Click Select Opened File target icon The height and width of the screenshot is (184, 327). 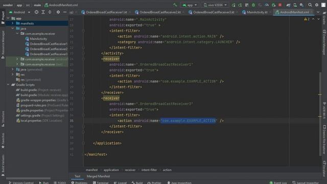coord(36,12)
